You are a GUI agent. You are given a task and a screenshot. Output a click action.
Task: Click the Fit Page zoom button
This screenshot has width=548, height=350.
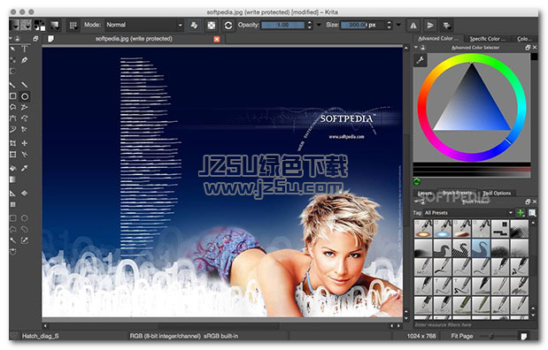461,336
